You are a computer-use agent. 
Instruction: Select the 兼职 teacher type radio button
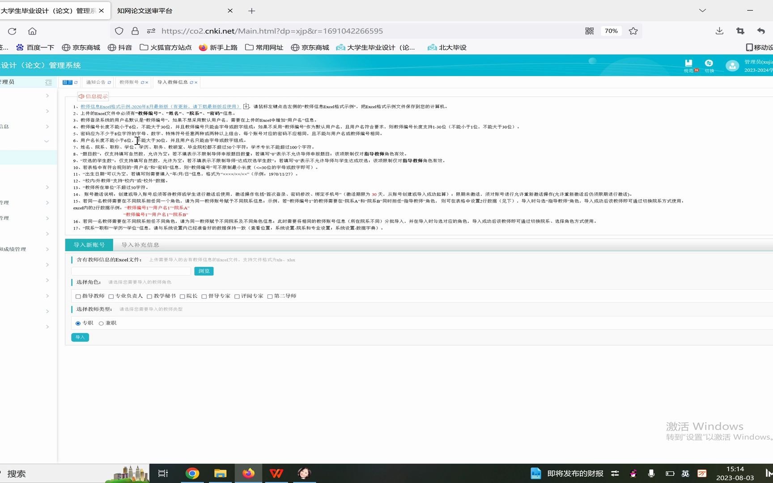[x=101, y=323]
